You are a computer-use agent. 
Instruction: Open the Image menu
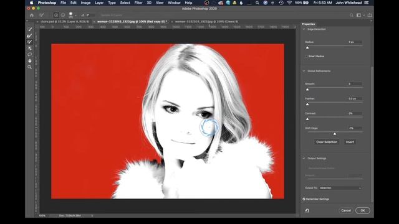85,2
